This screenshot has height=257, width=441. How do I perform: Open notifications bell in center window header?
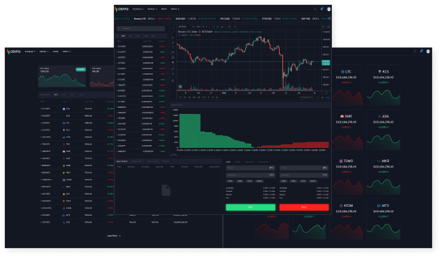click(x=322, y=9)
